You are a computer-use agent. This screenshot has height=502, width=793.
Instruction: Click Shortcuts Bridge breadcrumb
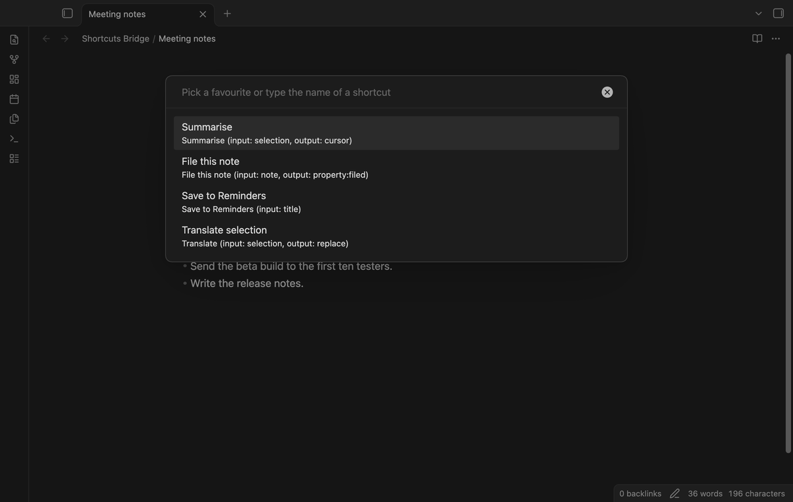[116, 38]
